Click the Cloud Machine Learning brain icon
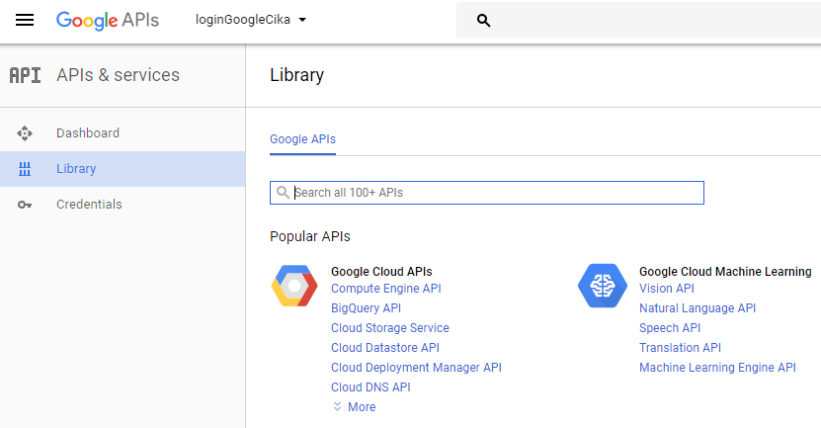This screenshot has height=428, width=821. tap(603, 286)
